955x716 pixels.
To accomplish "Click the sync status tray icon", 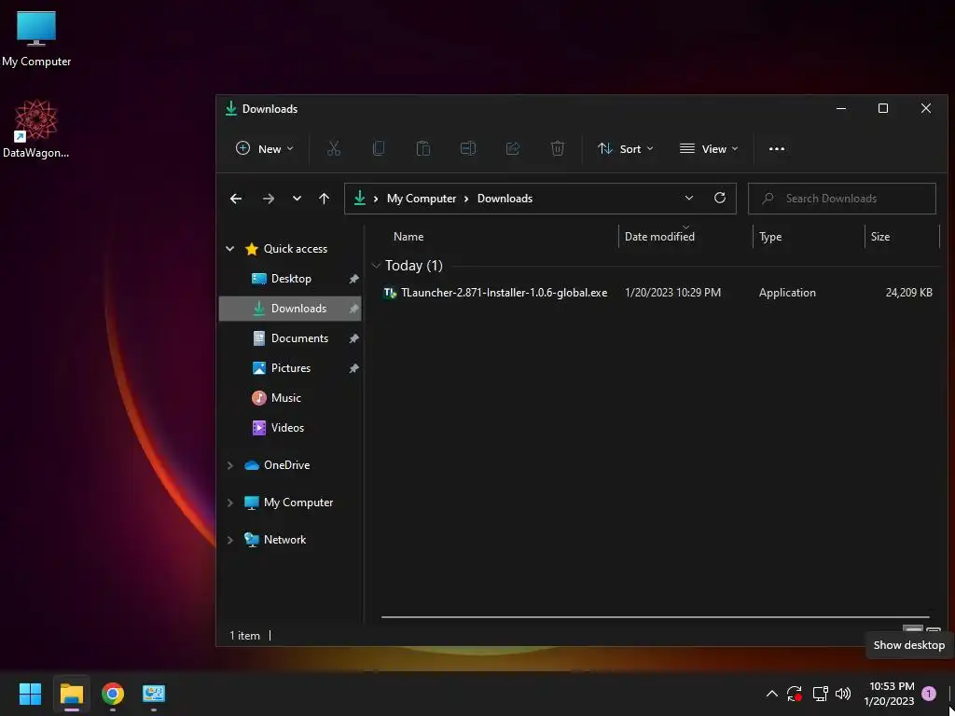I will [795, 694].
